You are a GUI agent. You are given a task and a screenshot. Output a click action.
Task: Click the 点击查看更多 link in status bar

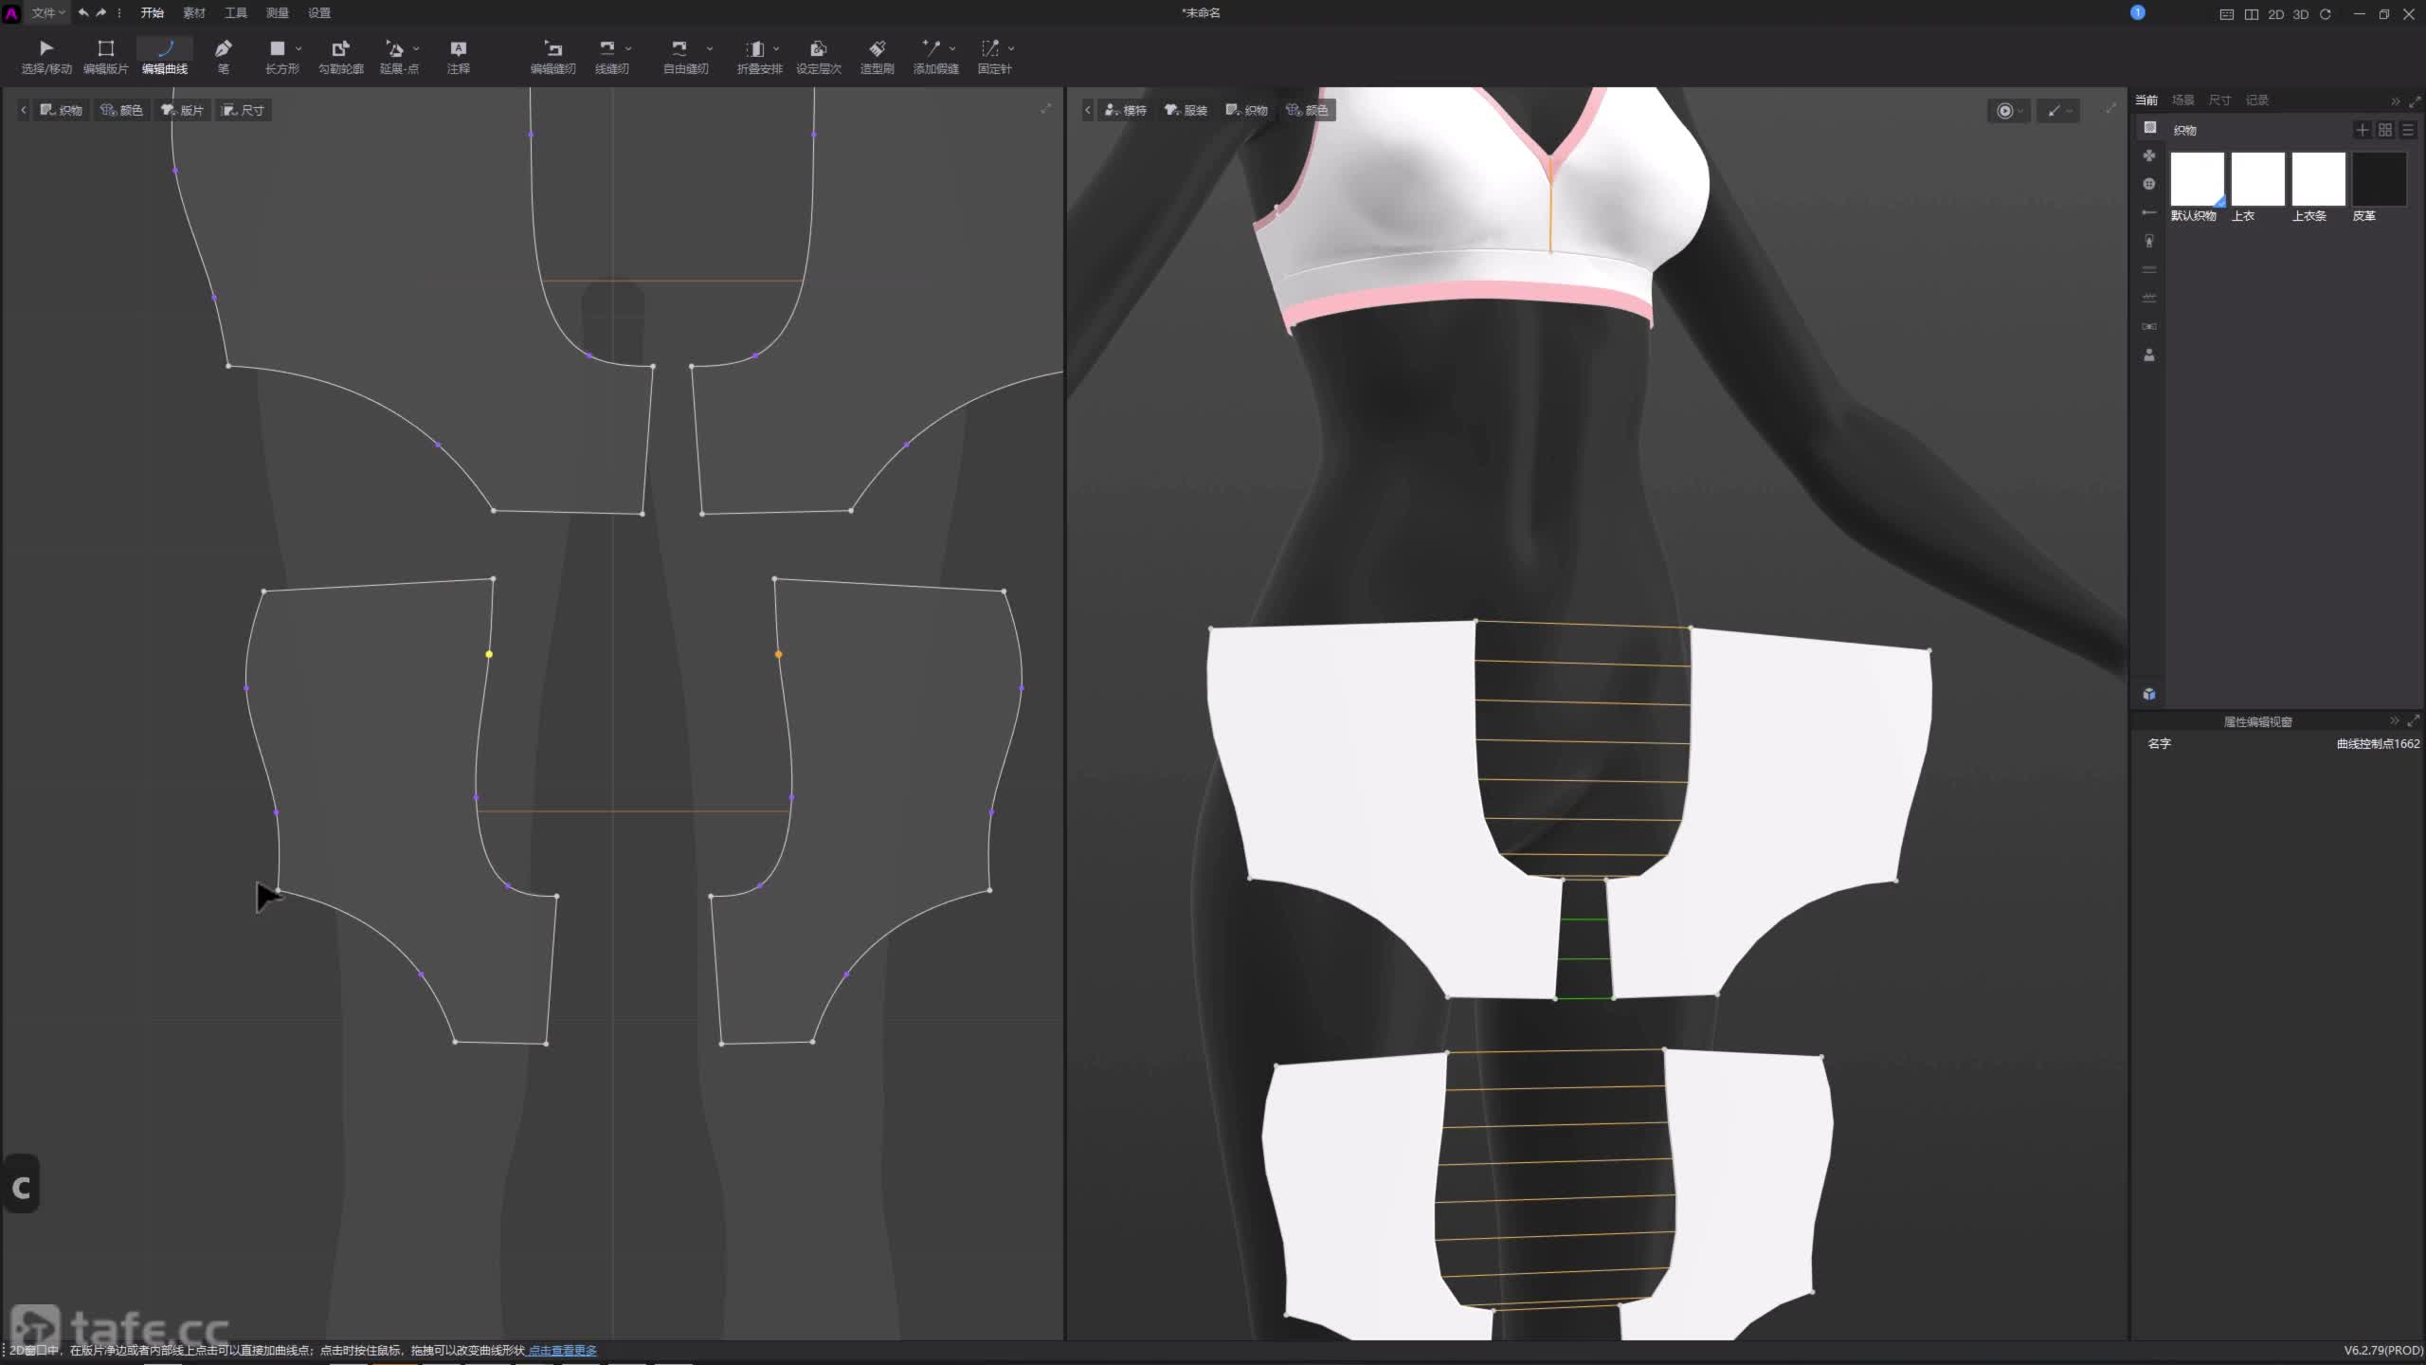point(563,1350)
